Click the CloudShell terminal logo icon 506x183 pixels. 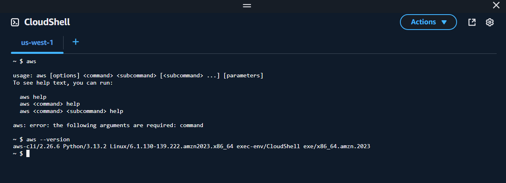(x=15, y=22)
